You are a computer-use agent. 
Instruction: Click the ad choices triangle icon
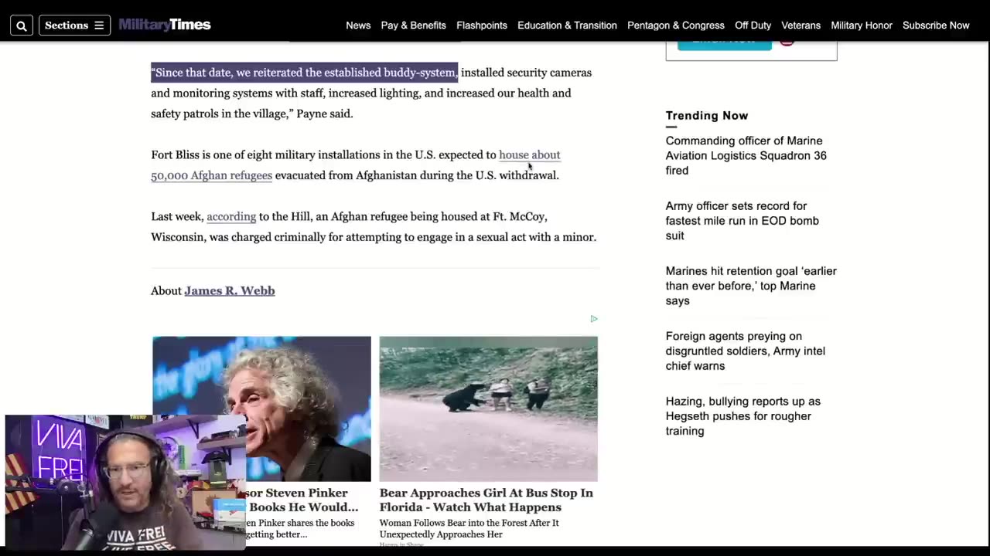pos(594,318)
